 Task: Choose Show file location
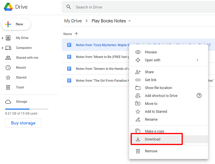click(168, 88)
